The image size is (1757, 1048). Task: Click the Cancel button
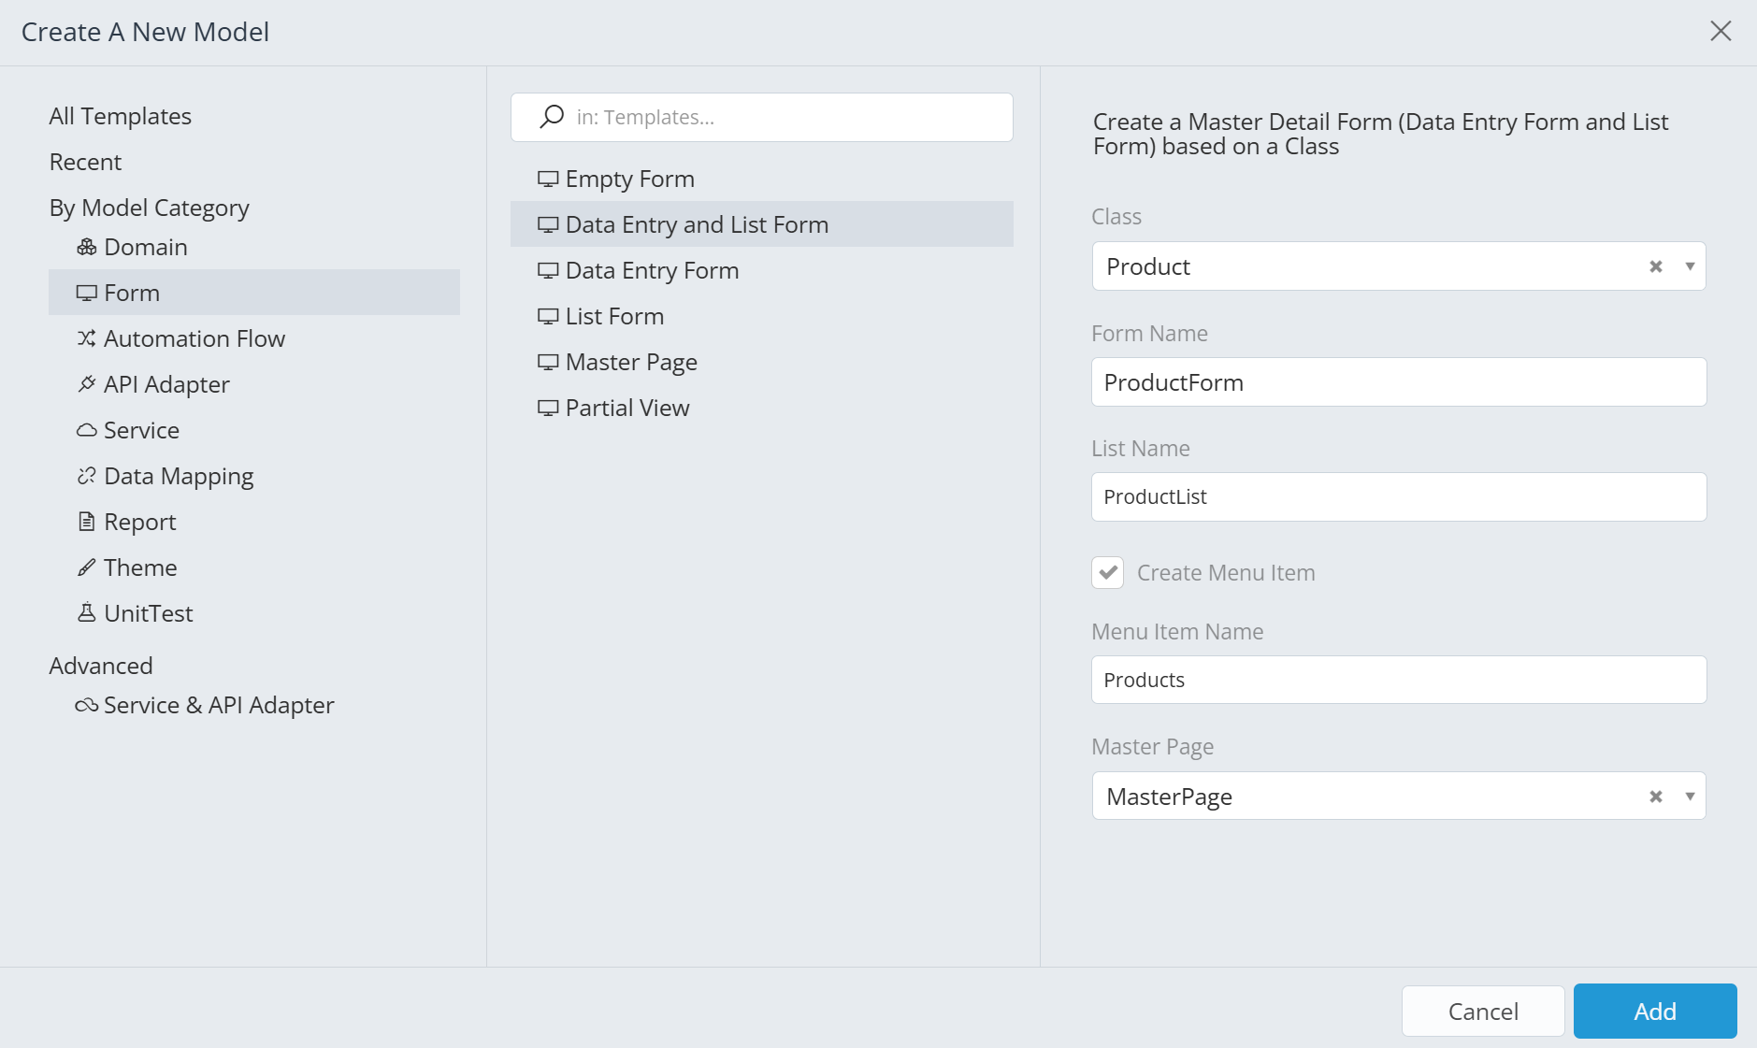point(1482,1011)
